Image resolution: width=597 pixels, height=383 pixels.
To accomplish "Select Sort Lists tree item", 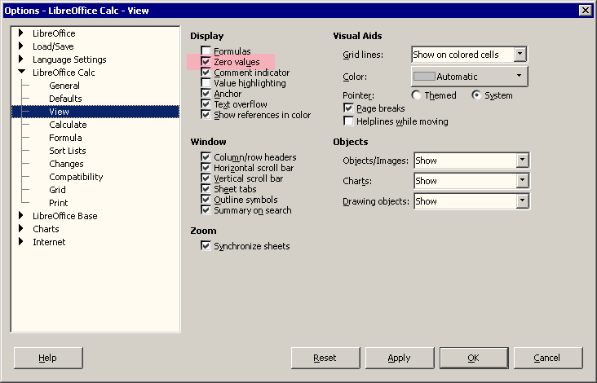I will click(68, 151).
